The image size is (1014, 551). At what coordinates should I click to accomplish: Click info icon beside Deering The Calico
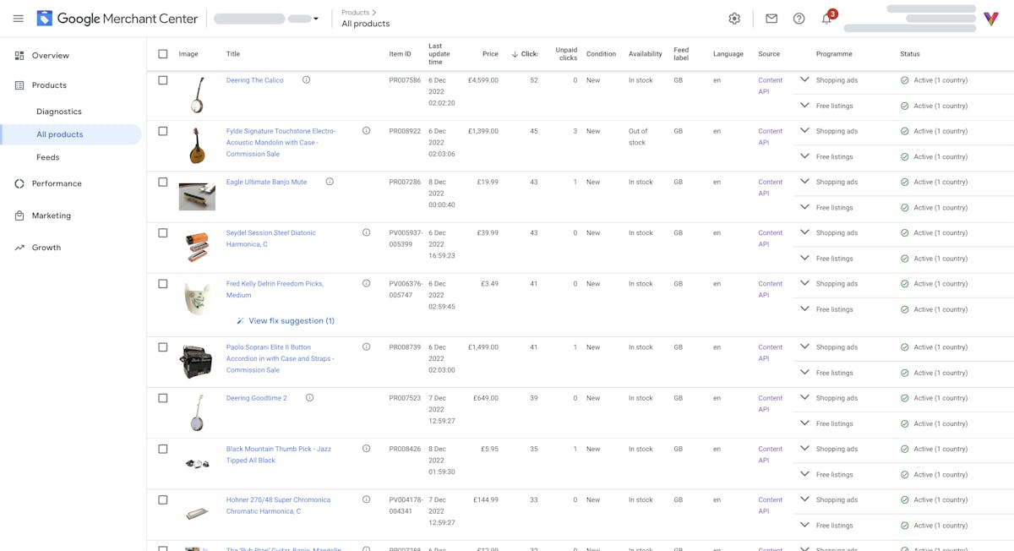(x=306, y=80)
